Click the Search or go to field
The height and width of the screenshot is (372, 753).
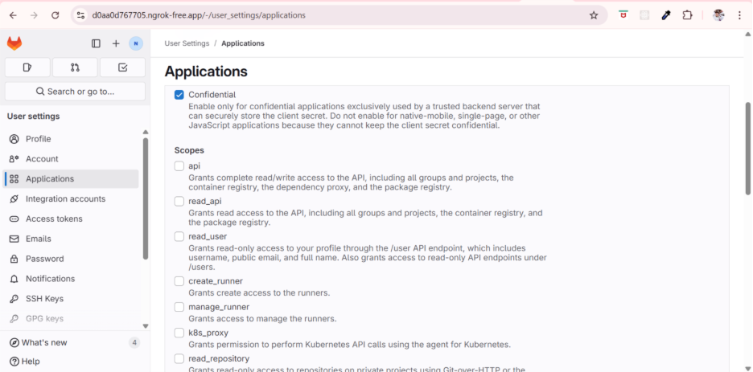pyautogui.click(x=75, y=92)
